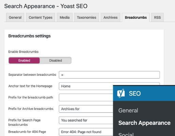This screenshot has height=136, width=175.
Task: Select the Breadcrumbs tab
Action: click(136, 17)
